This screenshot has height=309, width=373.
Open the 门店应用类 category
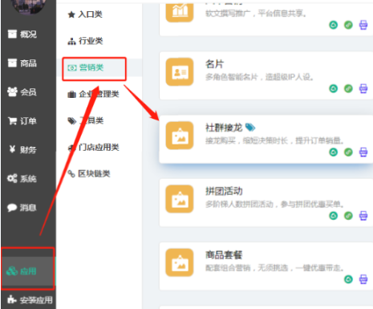pyautogui.click(x=93, y=147)
